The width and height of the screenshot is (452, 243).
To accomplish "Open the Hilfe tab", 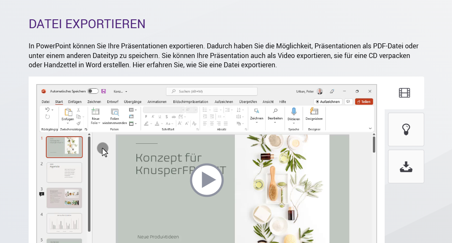I will (x=282, y=102).
